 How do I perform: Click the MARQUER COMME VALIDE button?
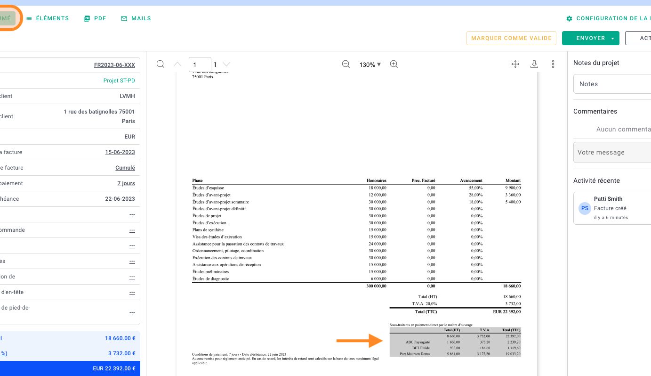pos(511,38)
